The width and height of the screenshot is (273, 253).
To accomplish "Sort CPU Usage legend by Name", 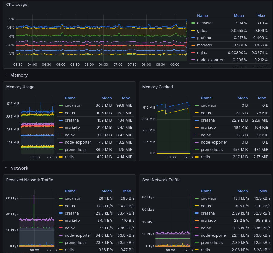I will [x=202, y=16].
